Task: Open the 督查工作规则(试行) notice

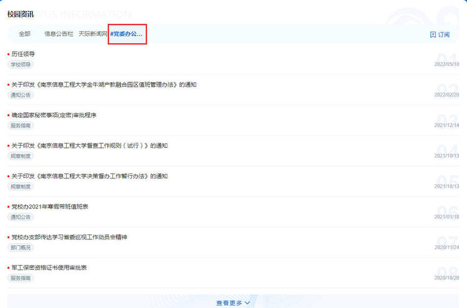Action: pyautogui.click(x=89, y=146)
